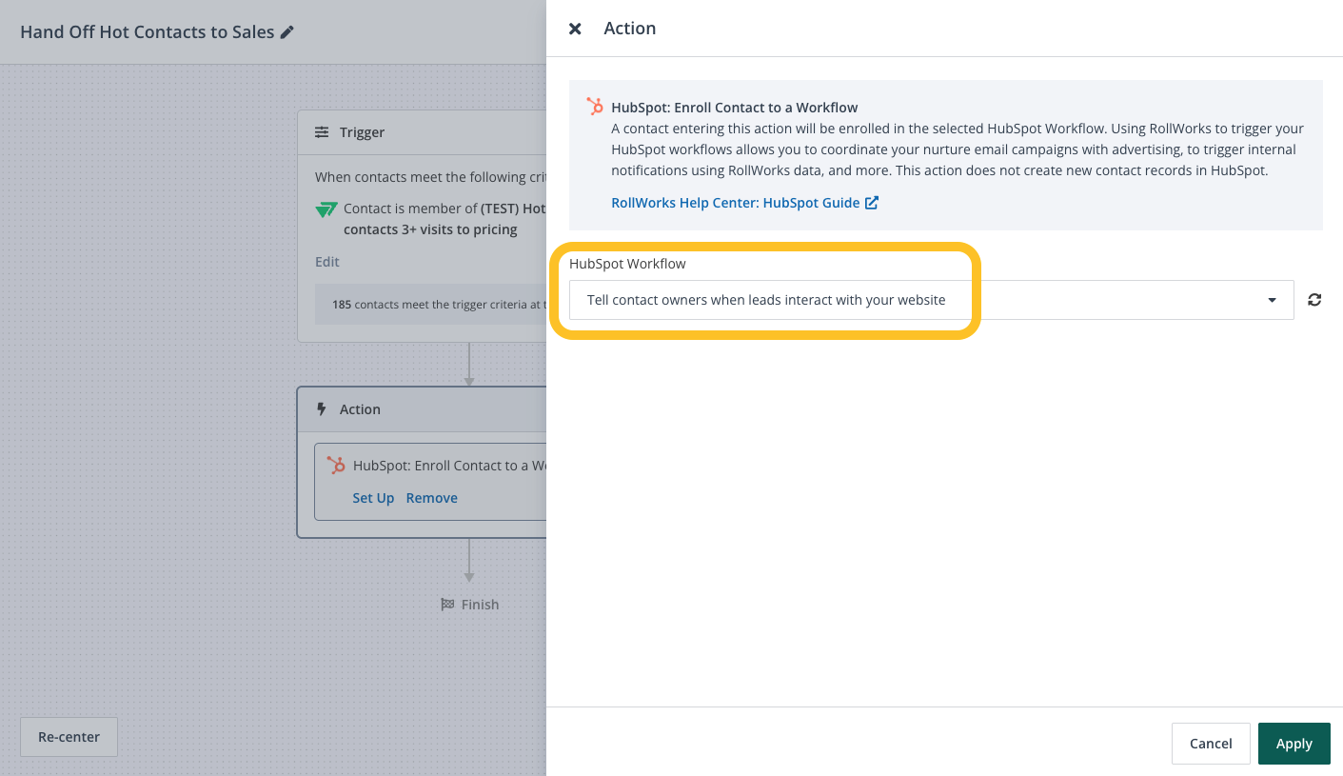
Task: Close the Action panel with X icon
Action: pos(575,29)
